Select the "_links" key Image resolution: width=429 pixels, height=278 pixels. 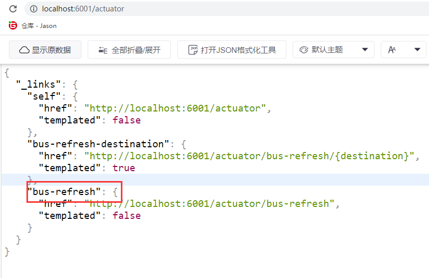coord(38,84)
